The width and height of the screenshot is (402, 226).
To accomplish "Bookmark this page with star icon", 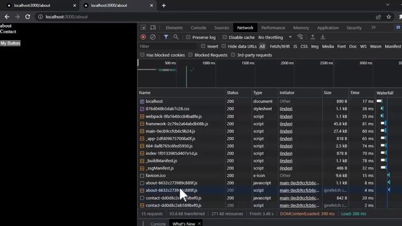I will 389,17.
